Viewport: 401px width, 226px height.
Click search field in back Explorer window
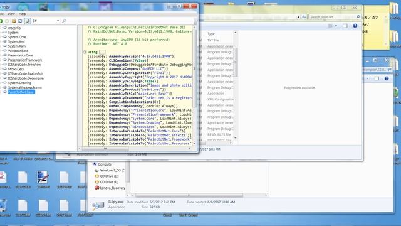[377, 70]
